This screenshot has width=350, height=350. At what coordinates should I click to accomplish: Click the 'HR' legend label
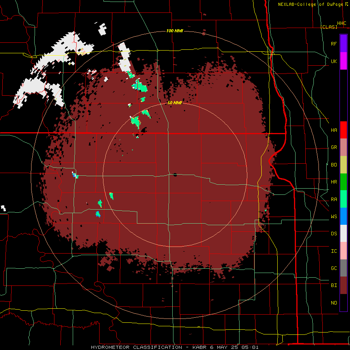point(334,182)
